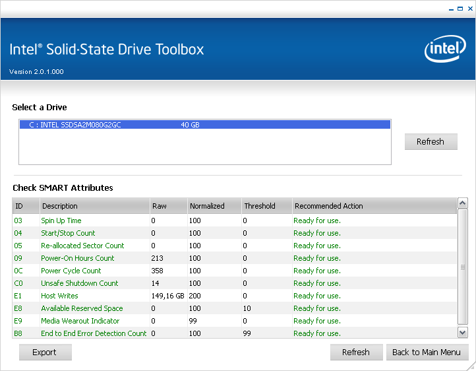Click the SMART table scroll down arrow
This screenshot has width=476, height=371.
point(462,333)
